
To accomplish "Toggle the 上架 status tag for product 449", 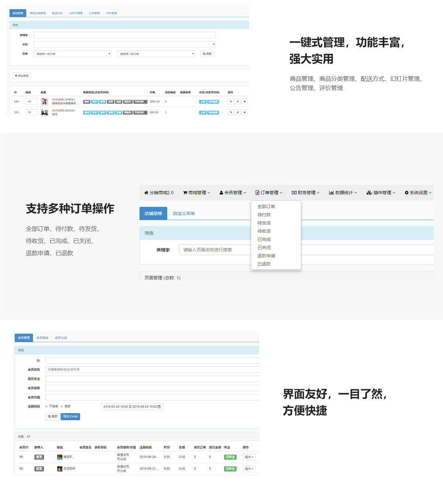I will 203,102.
